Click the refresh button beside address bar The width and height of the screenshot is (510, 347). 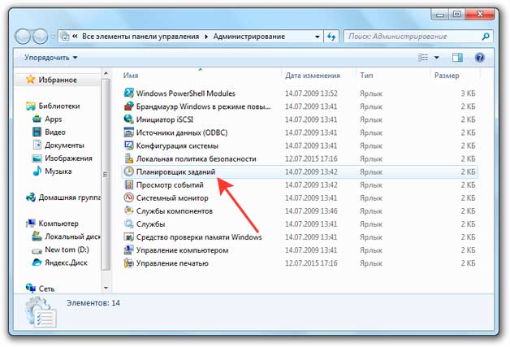click(x=331, y=37)
